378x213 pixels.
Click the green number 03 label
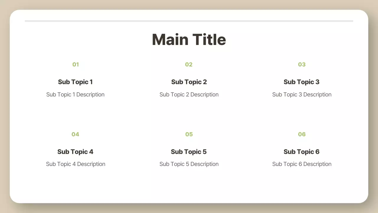[x=302, y=64]
